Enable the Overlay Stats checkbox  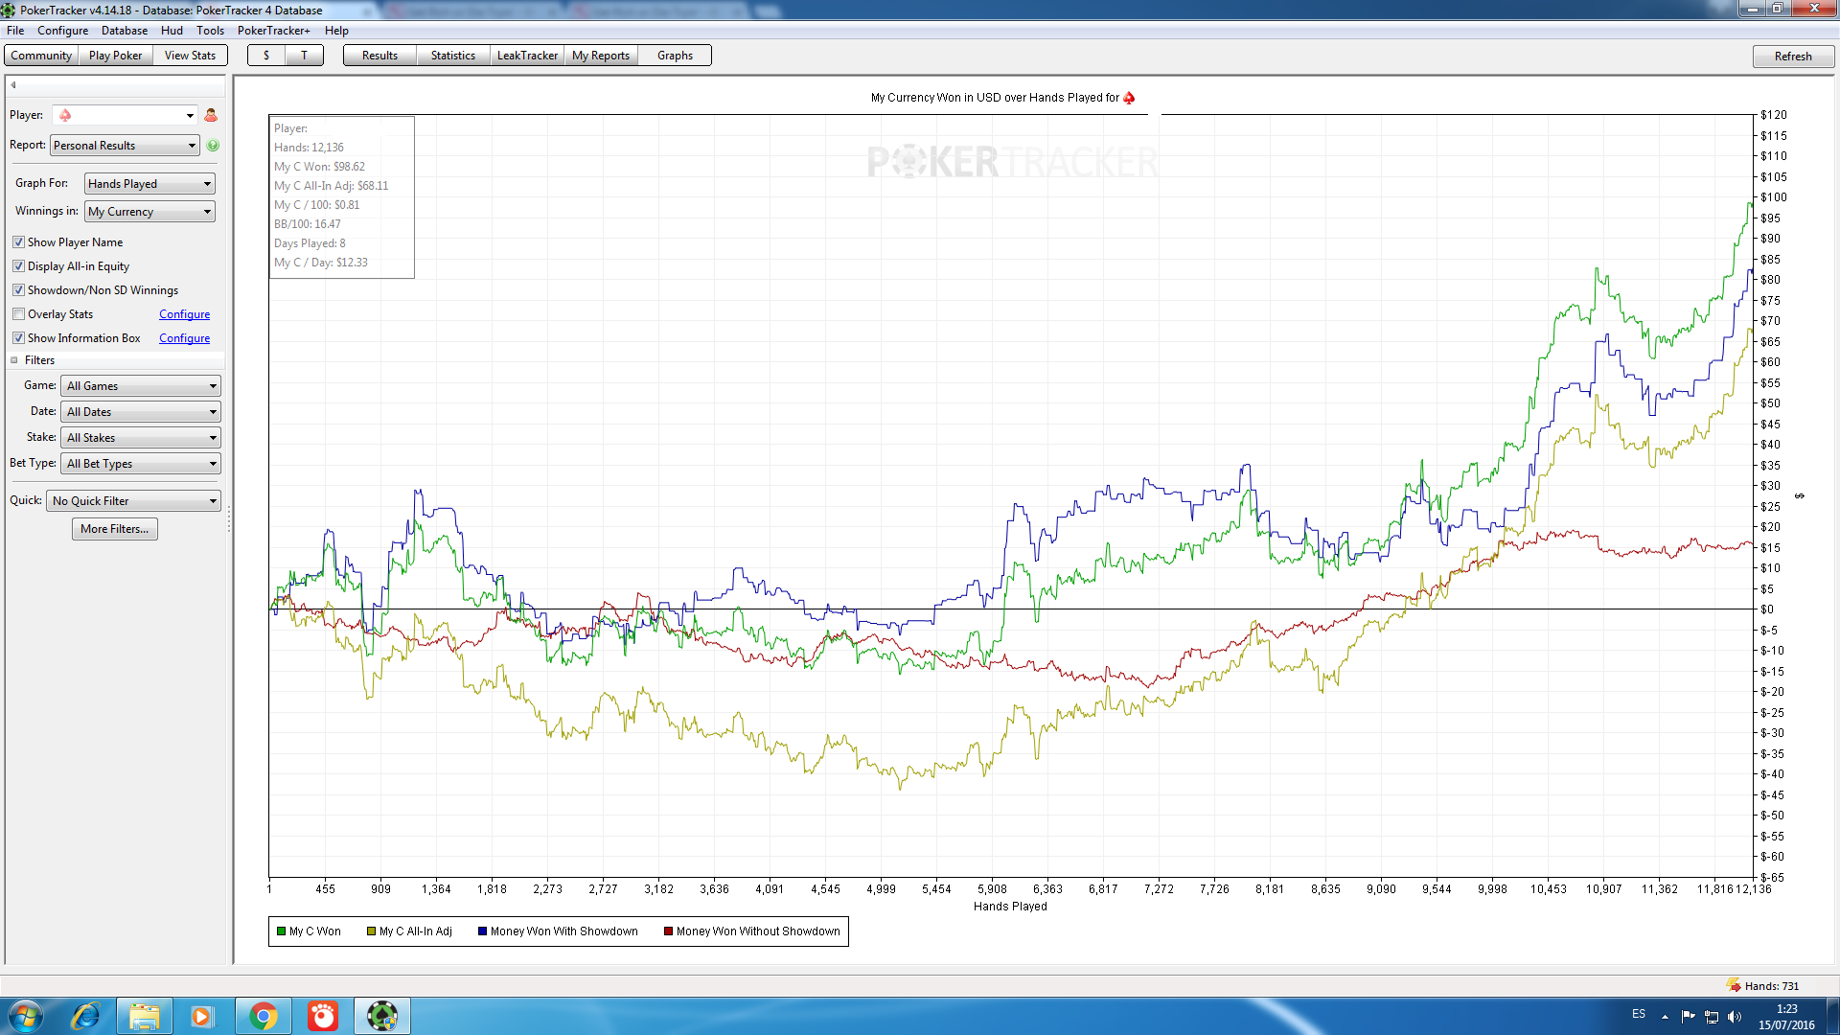18,314
